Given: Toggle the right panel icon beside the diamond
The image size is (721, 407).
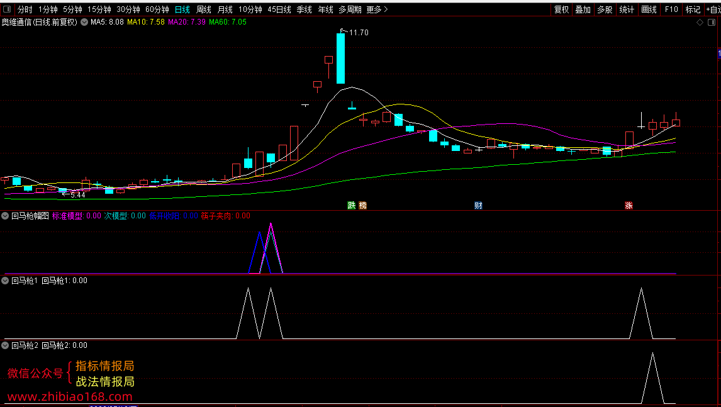Looking at the screenshot, I should [x=712, y=22].
